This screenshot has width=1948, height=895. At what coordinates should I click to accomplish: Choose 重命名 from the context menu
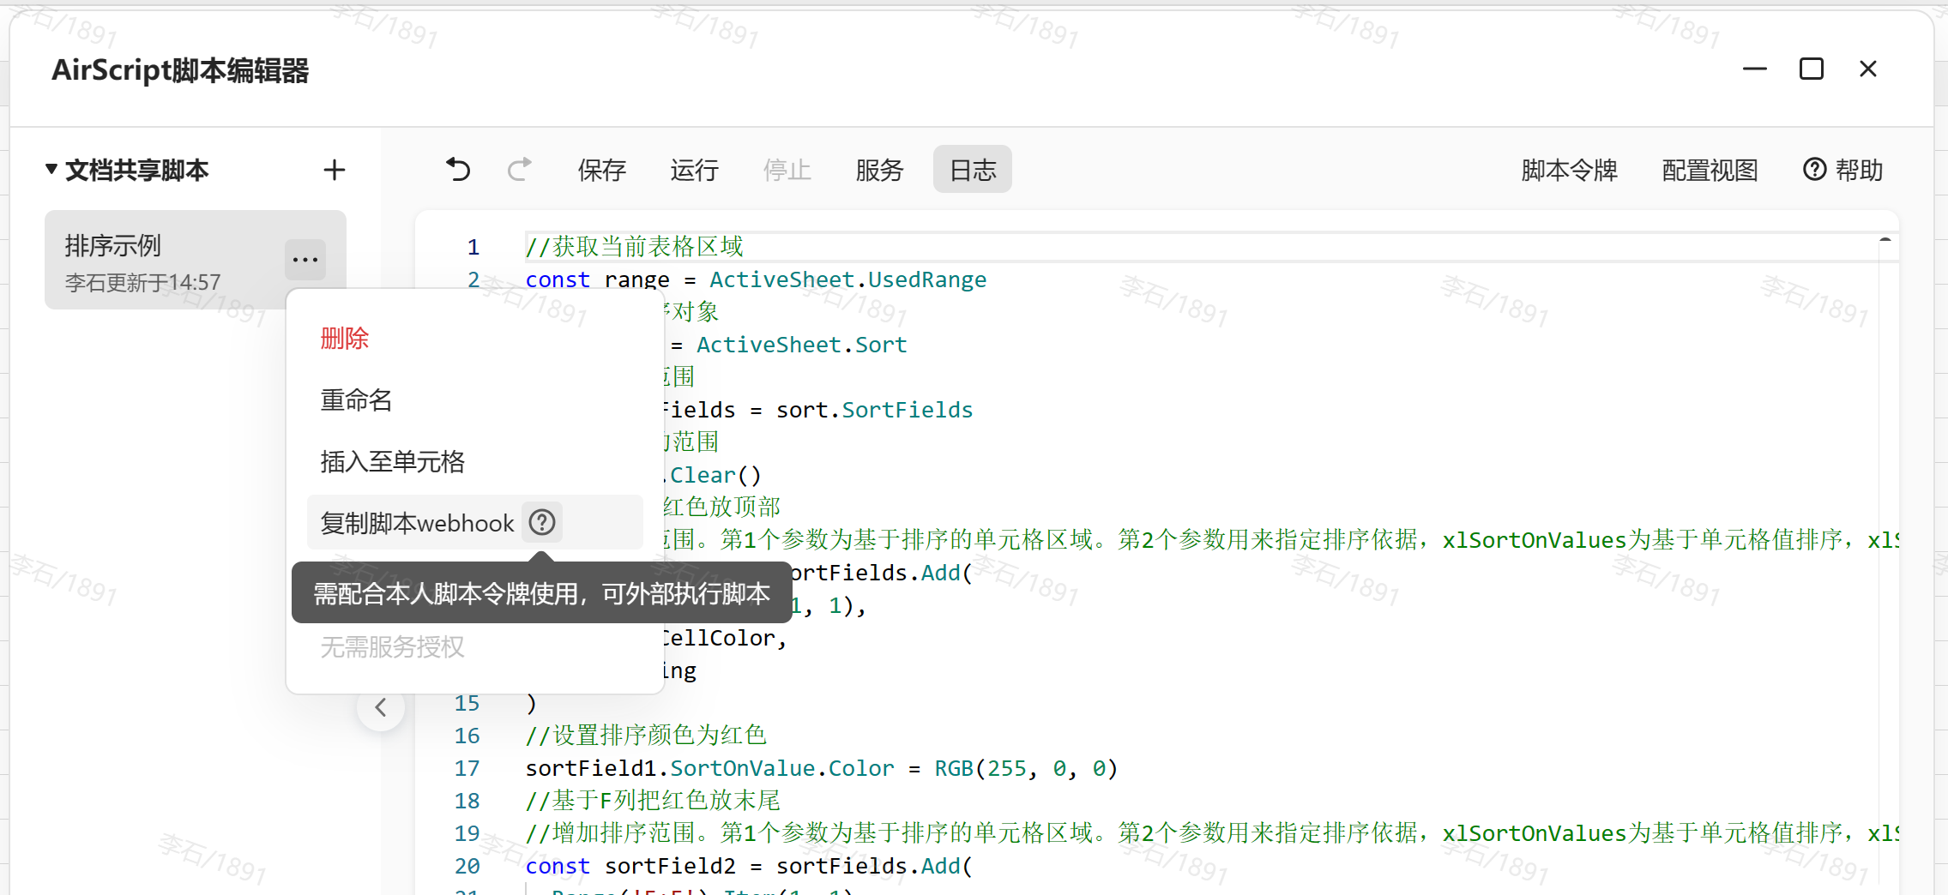(357, 400)
